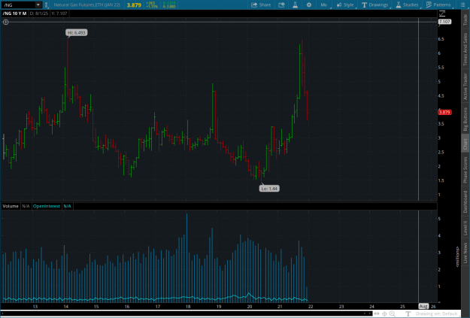Image resolution: width=470 pixels, height=318 pixels.
Task: Click the hamburger menu icon at top right
Action: 463,5
